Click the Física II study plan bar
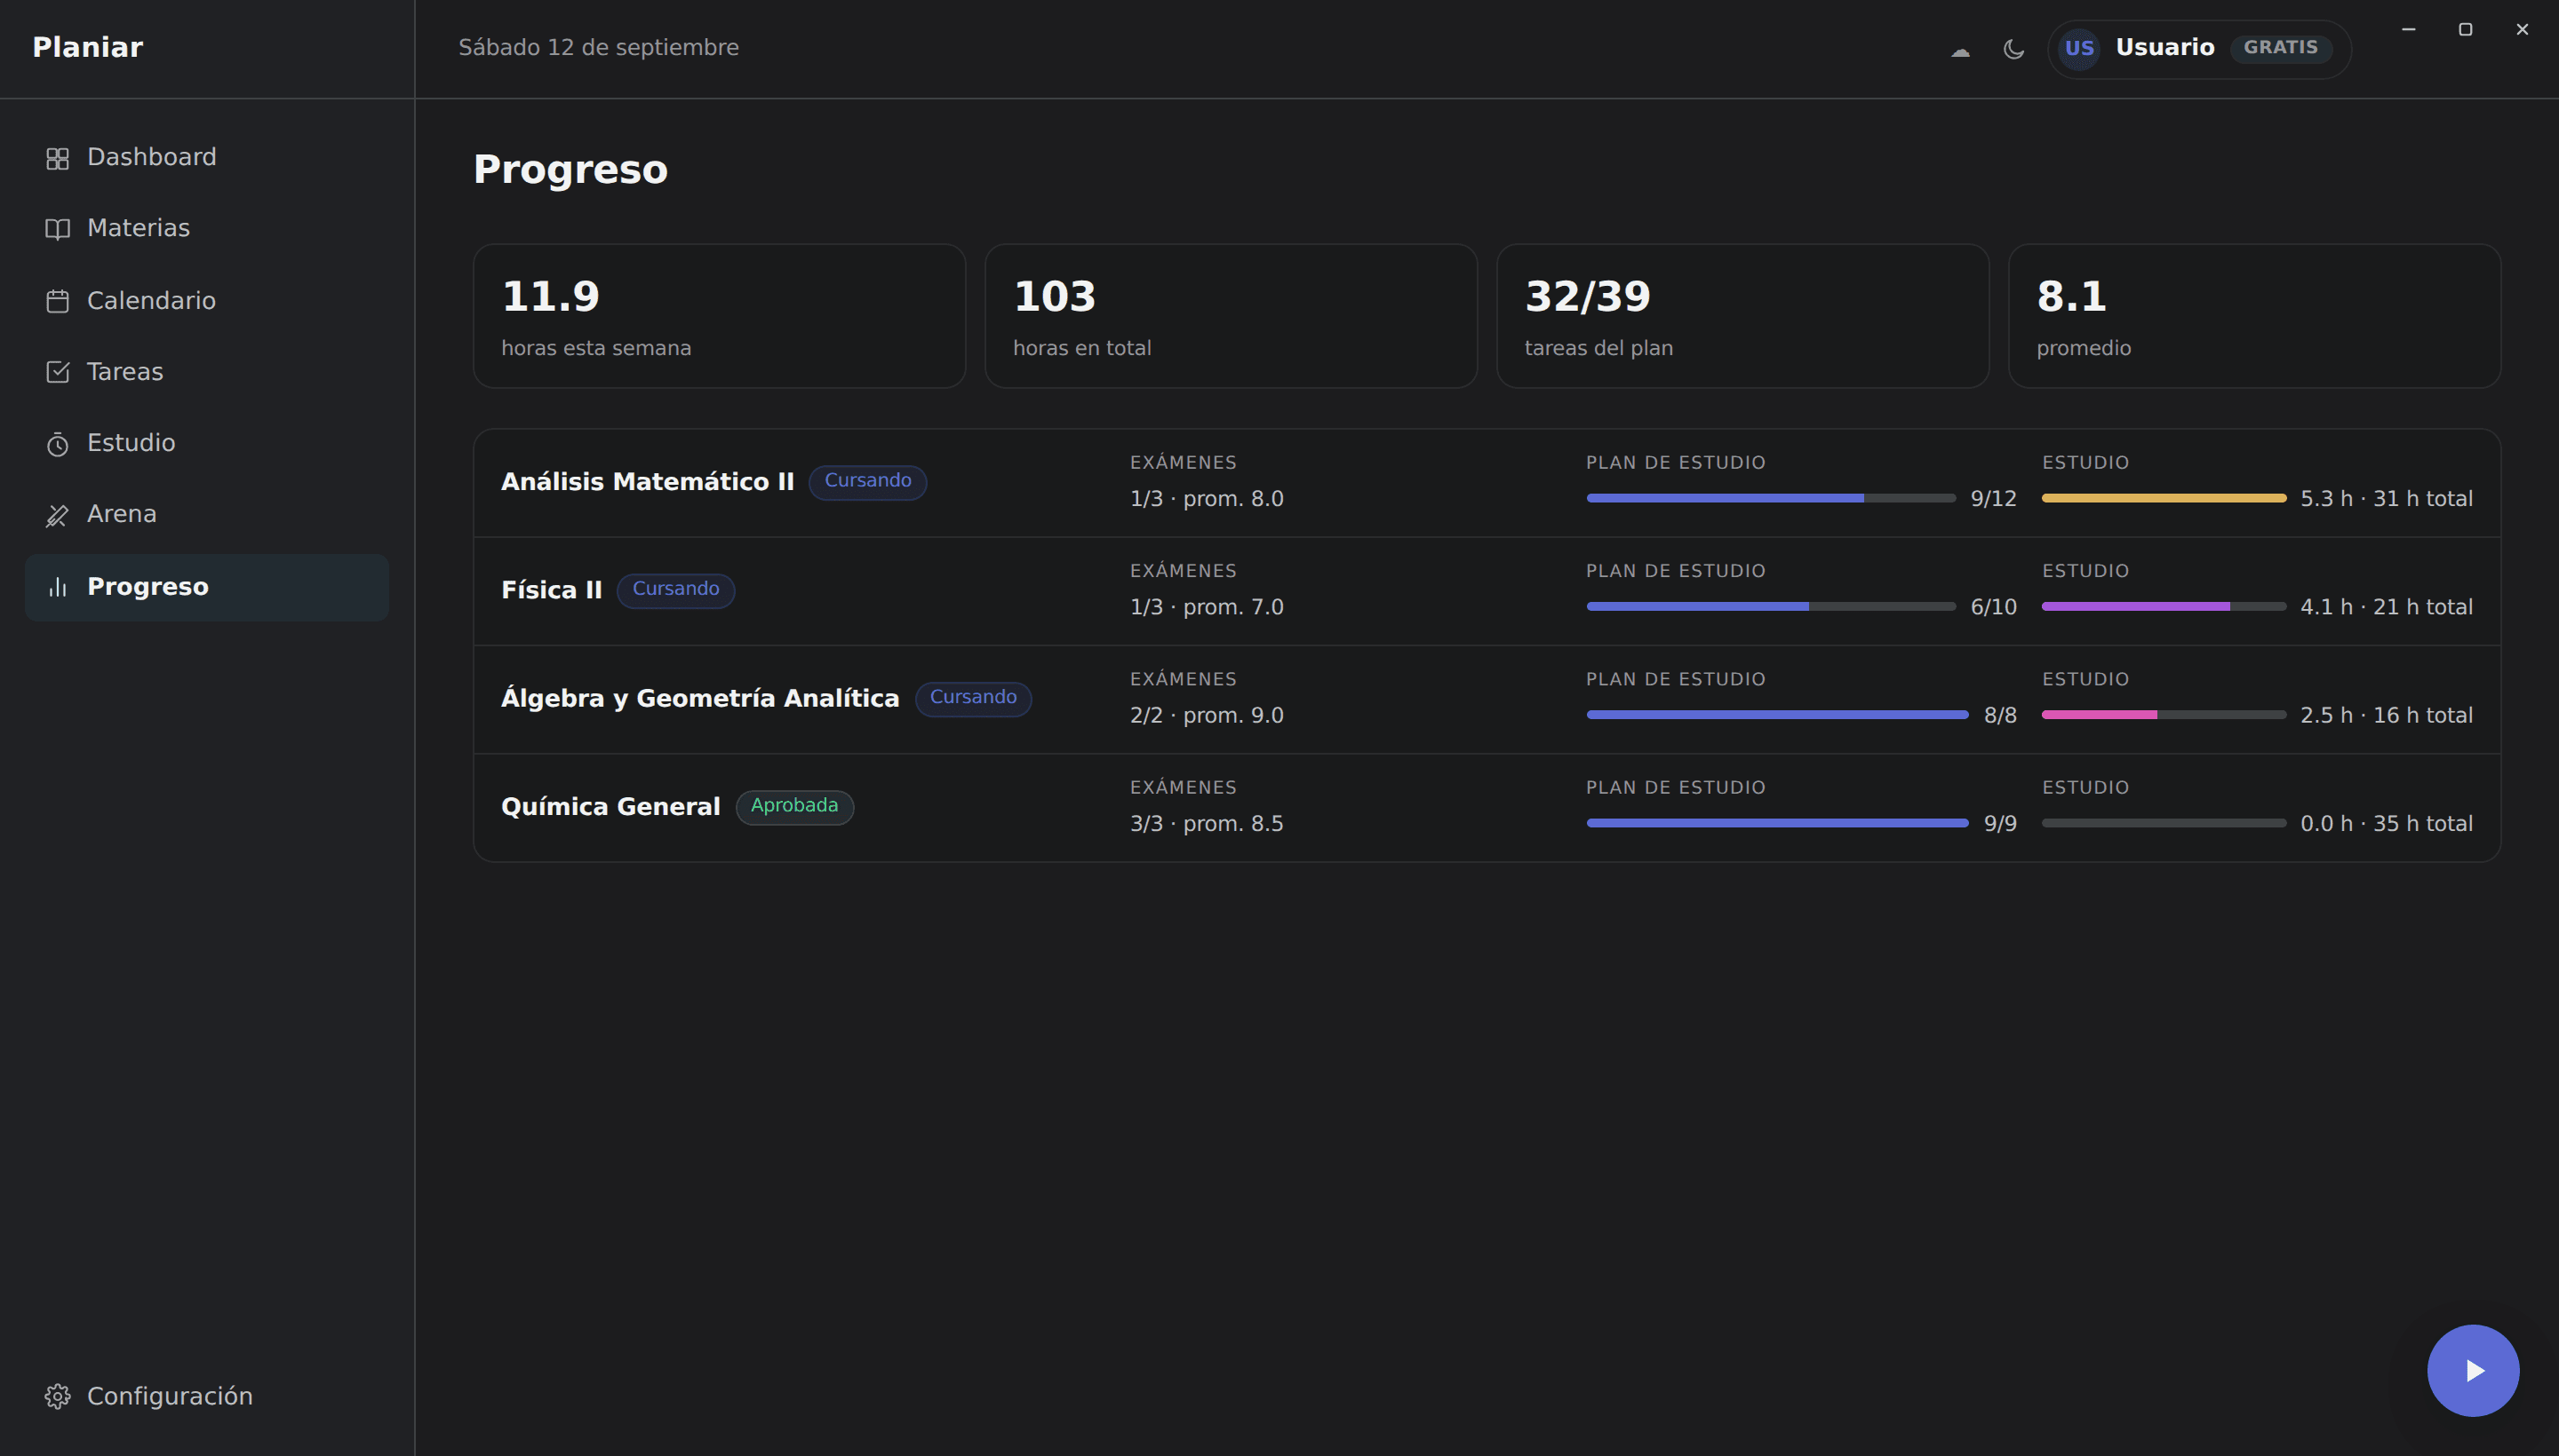The height and width of the screenshot is (1456, 2559). [x=1770, y=606]
